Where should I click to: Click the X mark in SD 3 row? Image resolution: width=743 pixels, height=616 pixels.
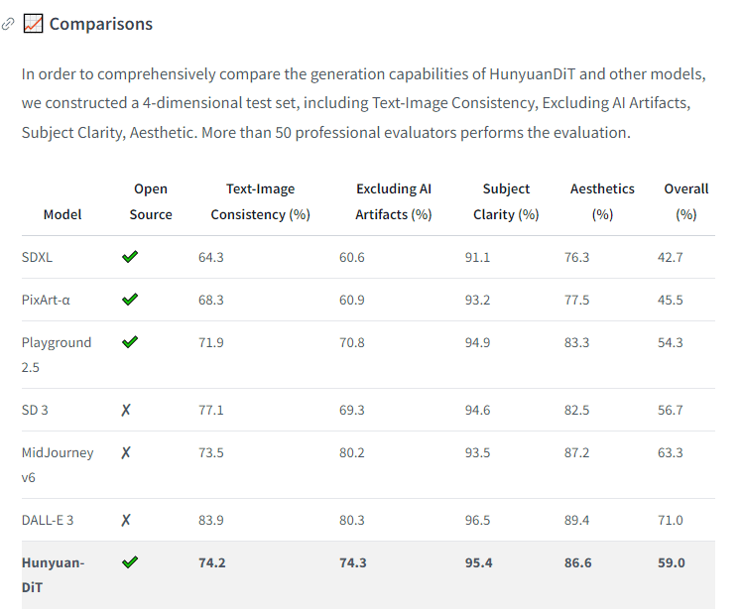tap(126, 410)
